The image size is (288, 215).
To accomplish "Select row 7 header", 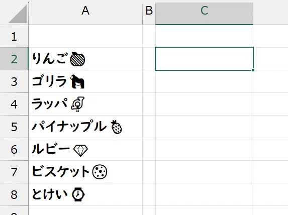I will coord(14,172).
